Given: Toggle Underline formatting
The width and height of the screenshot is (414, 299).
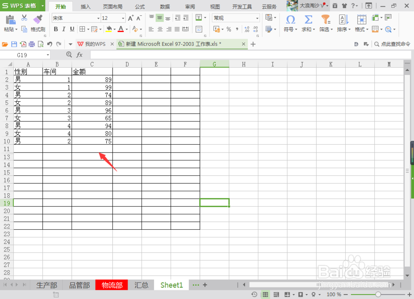Looking at the screenshot, I should (x=72, y=29).
